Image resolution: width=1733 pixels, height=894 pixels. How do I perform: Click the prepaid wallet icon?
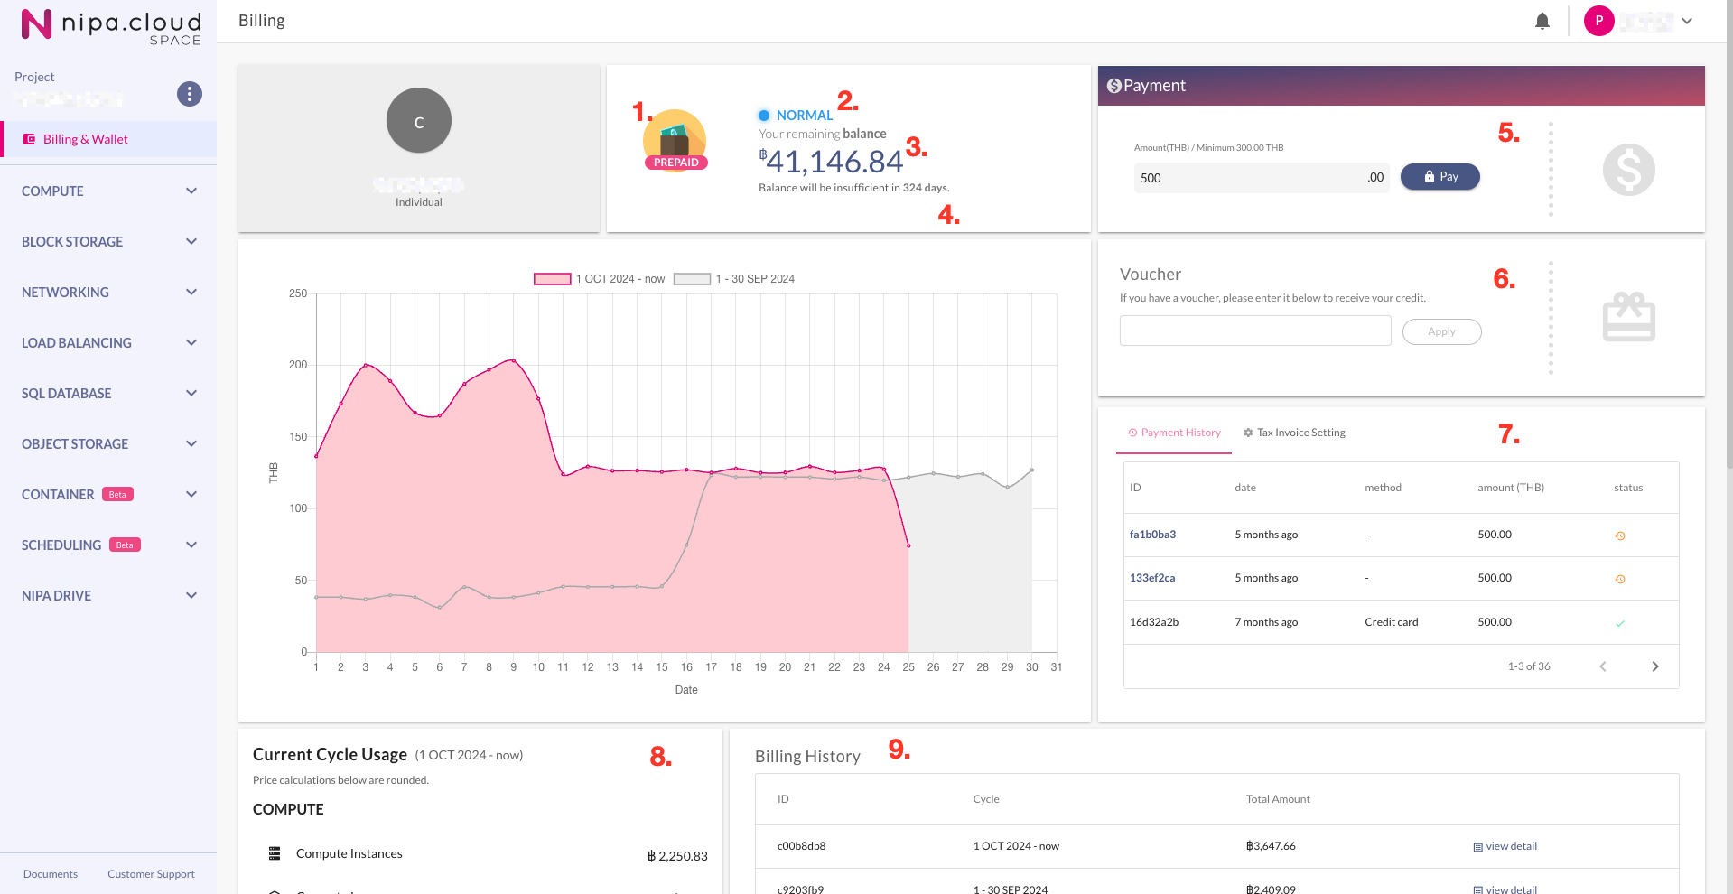point(675,140)
